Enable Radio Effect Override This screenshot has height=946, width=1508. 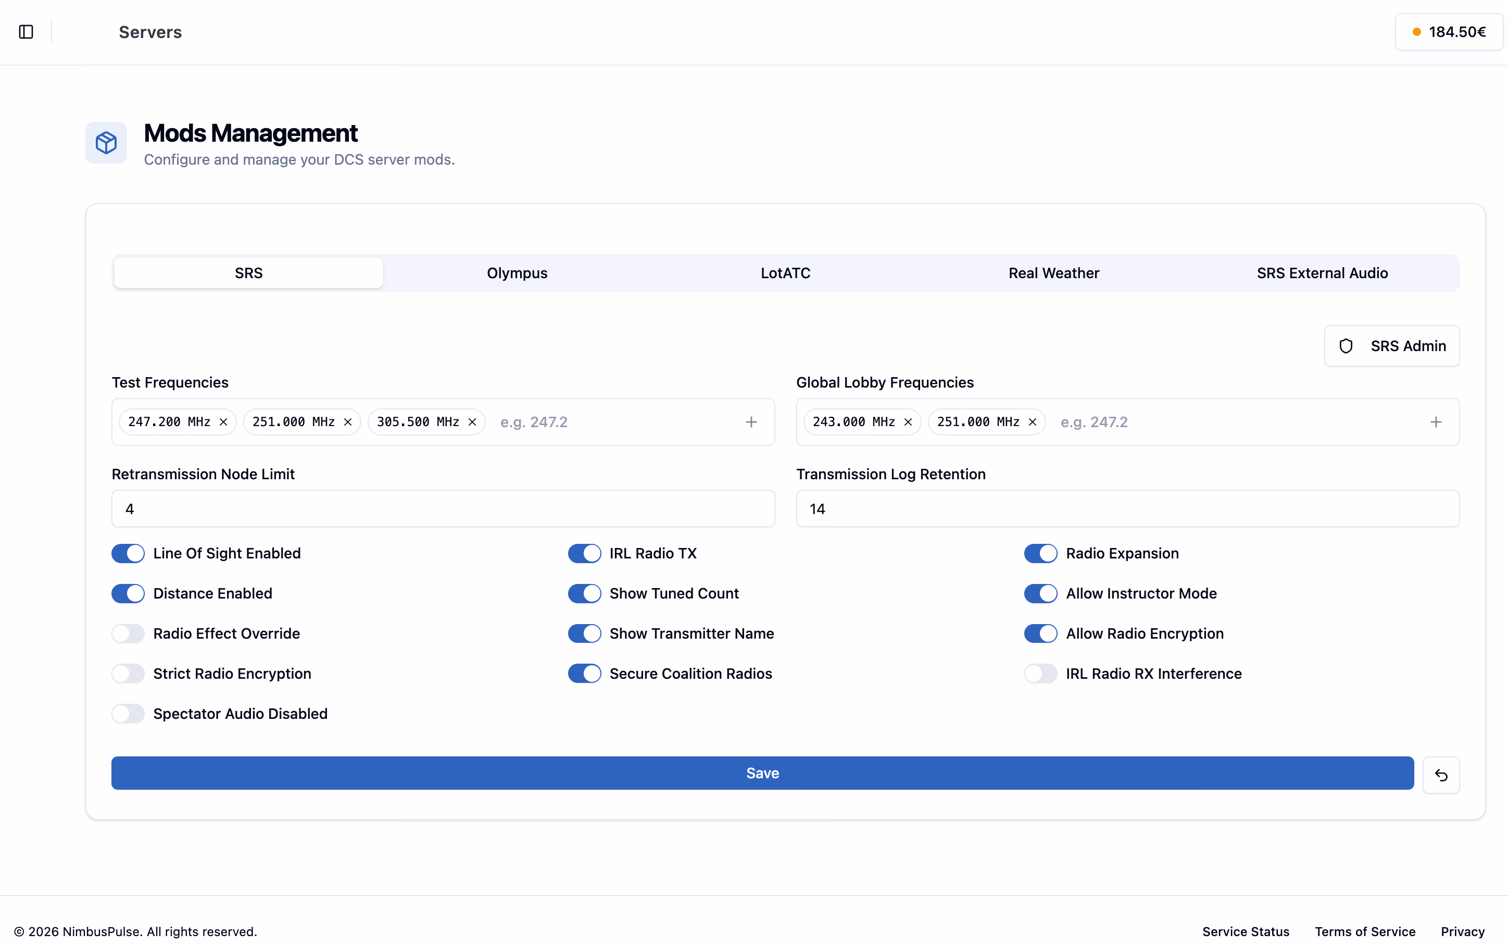point(128,634)
